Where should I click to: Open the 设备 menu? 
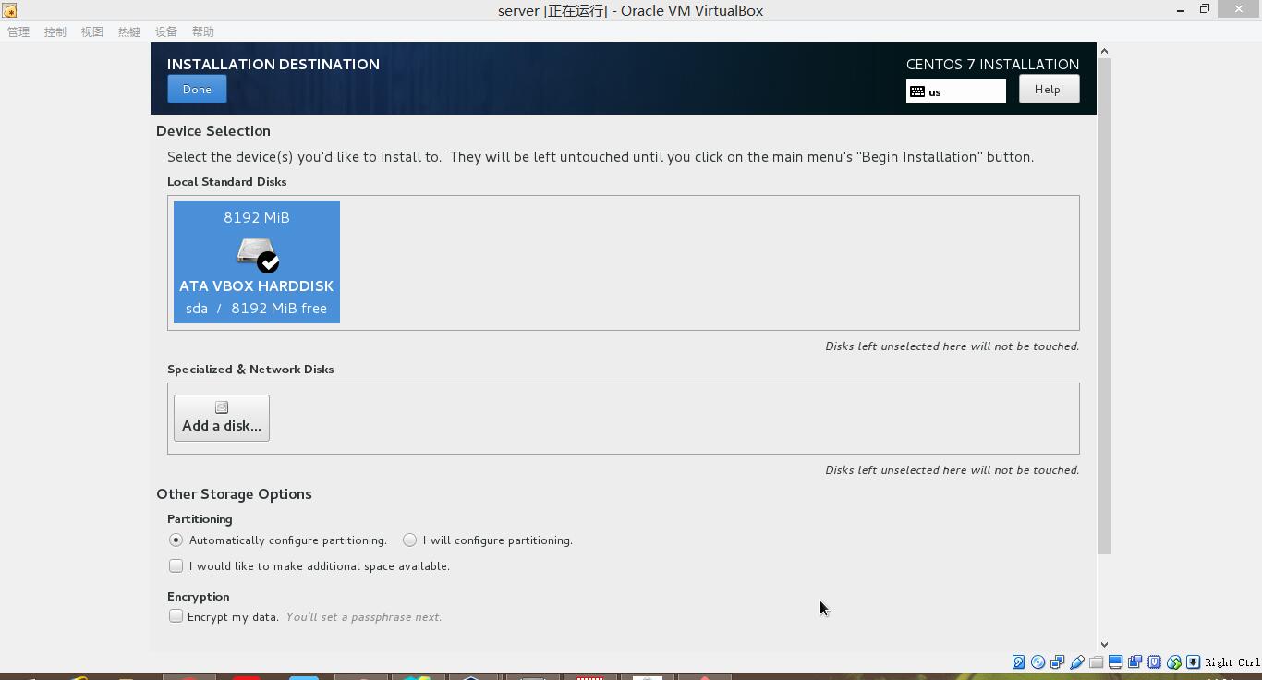(166, 31)
